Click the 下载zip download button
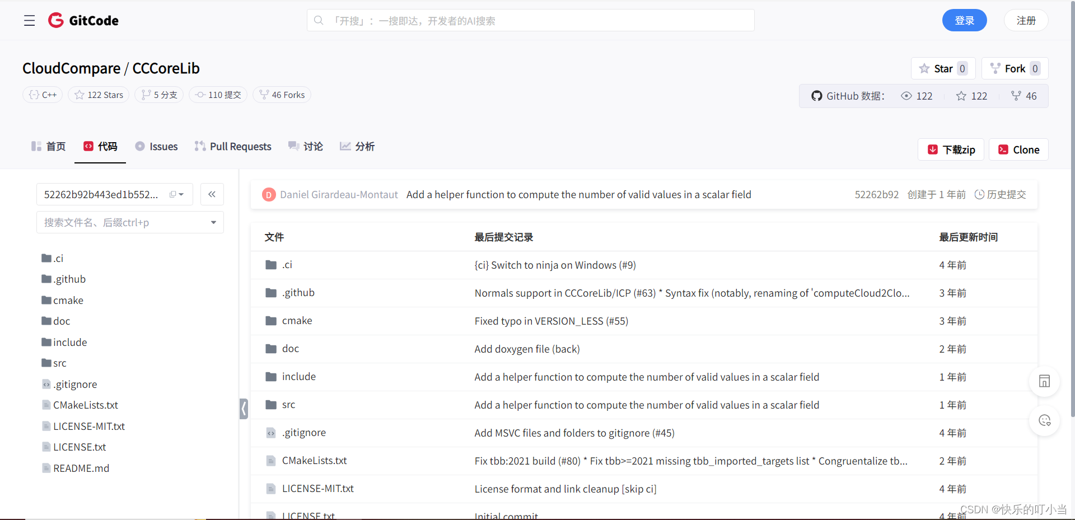The width and height of the screenshot is (1075, 520). (x=950, y=149)
